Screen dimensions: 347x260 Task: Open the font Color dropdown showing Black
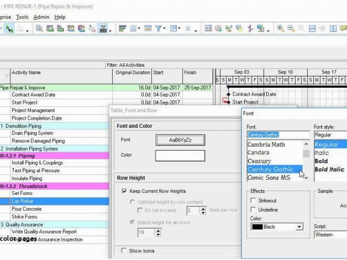coord(277,227)
